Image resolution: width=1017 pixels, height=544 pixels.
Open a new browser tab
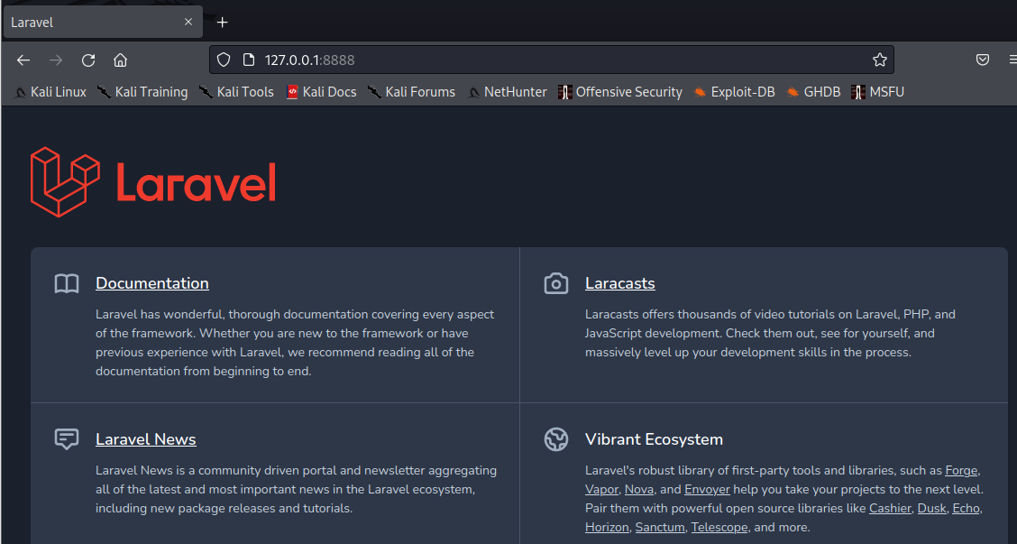[x=223, y=22]
